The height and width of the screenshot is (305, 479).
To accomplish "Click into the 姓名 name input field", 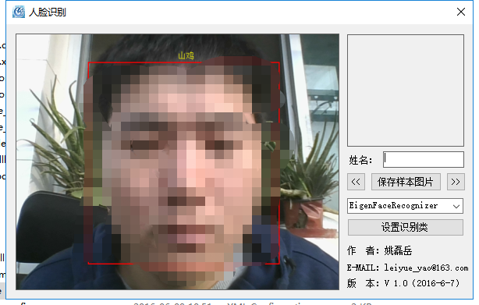I will (424, 159).
